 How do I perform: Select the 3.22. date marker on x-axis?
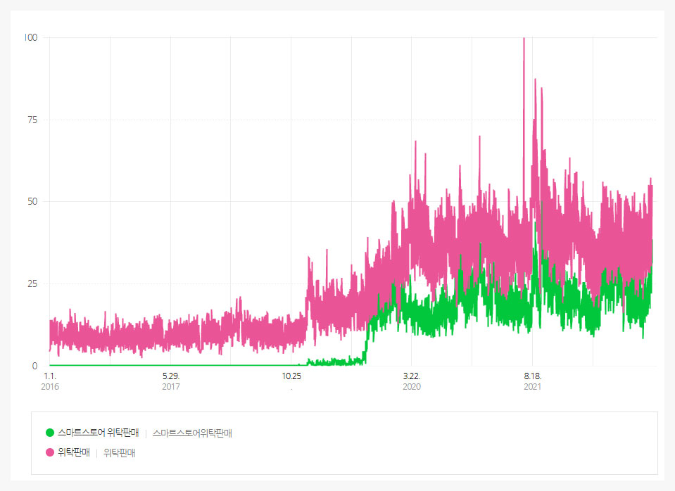tap(412, 376)
